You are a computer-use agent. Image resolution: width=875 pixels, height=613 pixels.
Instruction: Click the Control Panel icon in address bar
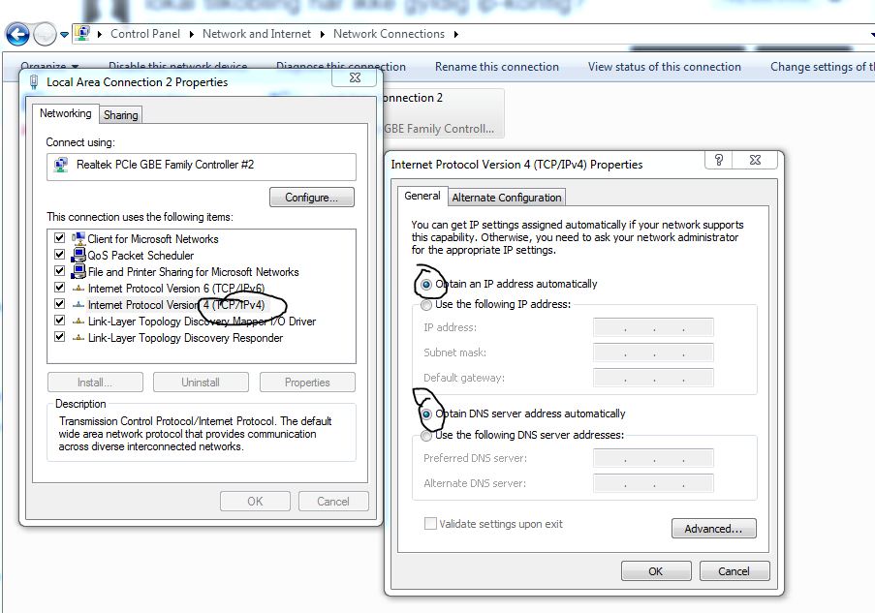[x=82, y=34]
